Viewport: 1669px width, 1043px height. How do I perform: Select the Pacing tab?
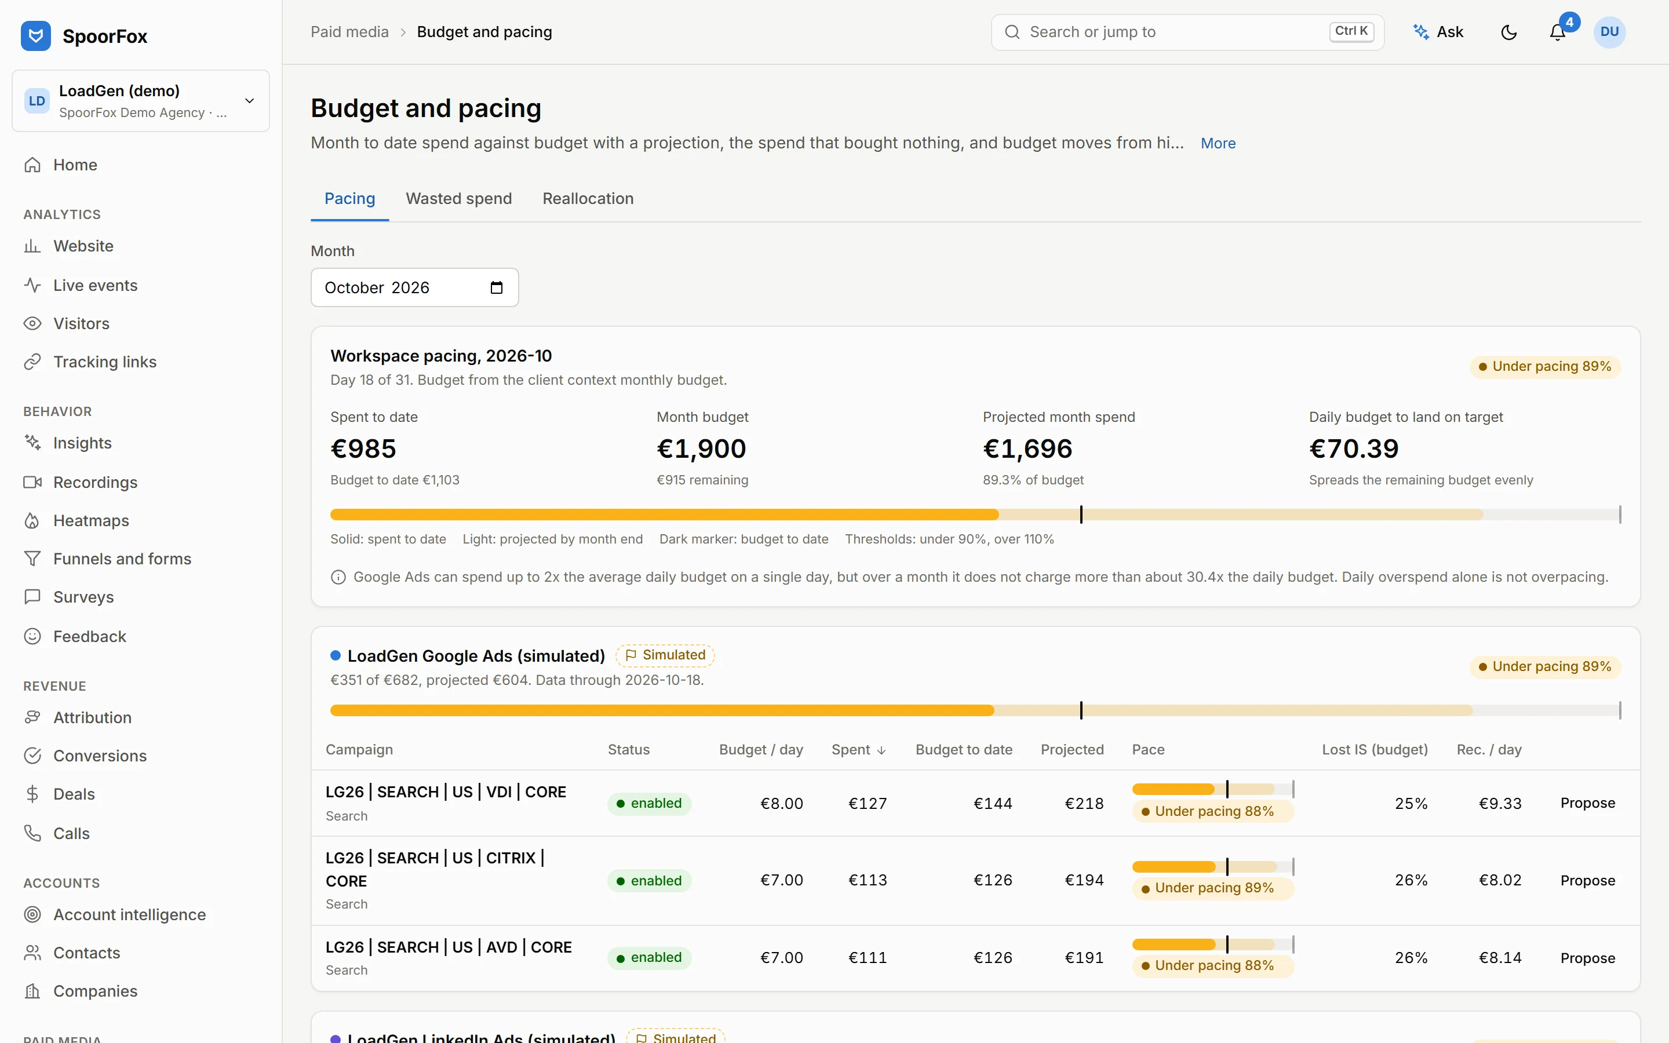(x=349, y=199)
